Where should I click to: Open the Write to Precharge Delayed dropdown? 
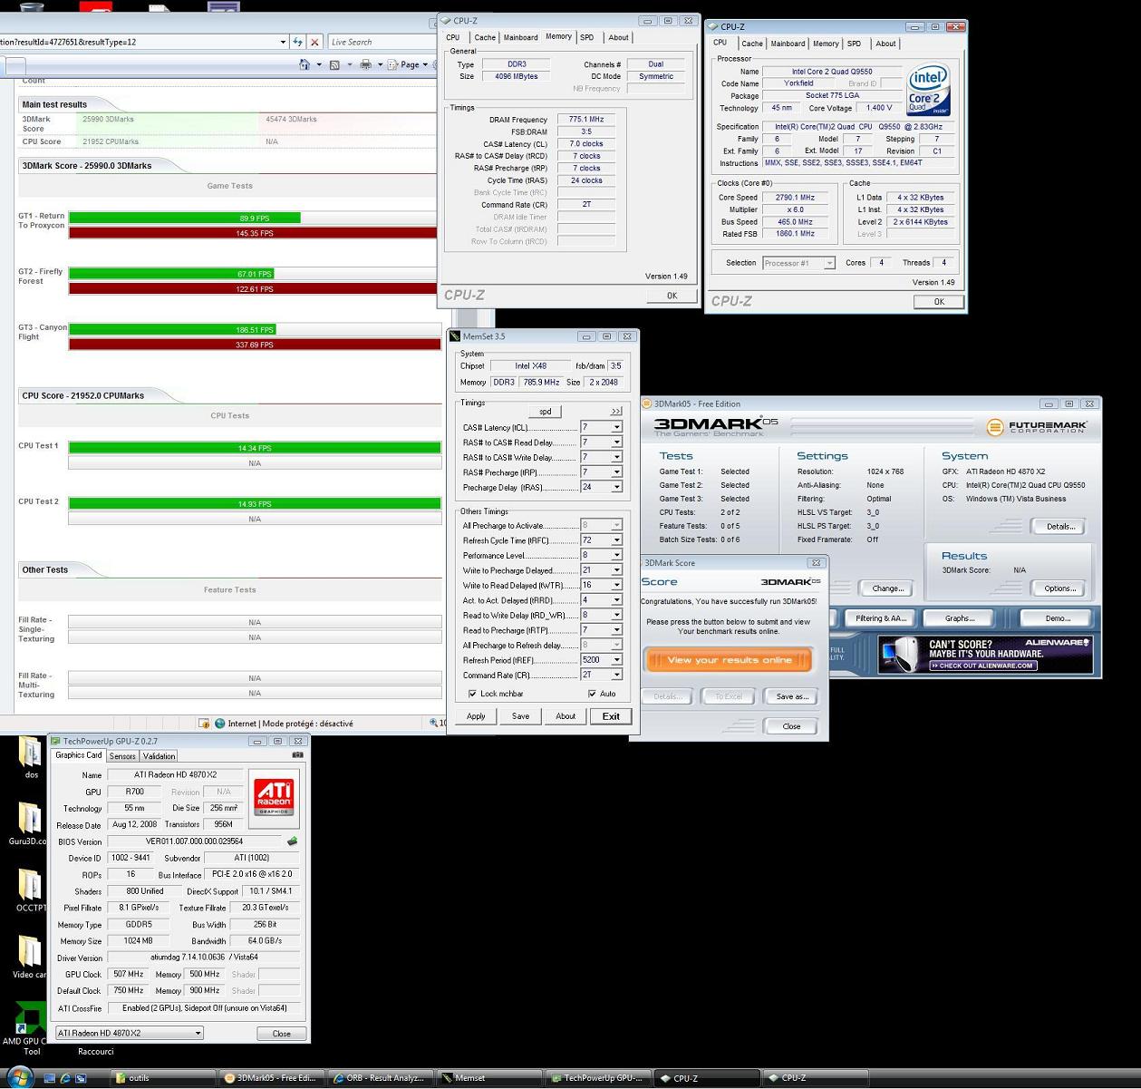pyautogui.click(x=616, y=570)
